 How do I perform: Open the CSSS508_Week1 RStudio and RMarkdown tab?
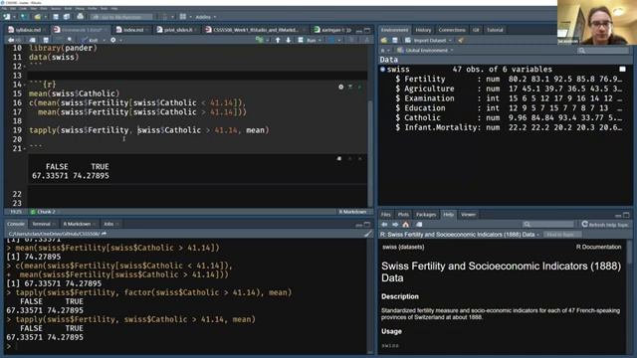pos(255,30)
